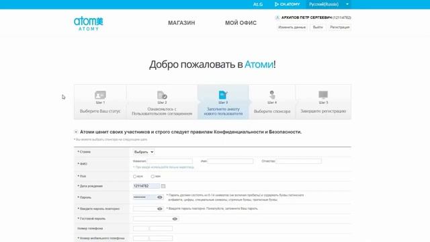This screenshot has height=242, width=430.
Task: Open the МОЙ ОФИС menu
Action: coord(241,23)
